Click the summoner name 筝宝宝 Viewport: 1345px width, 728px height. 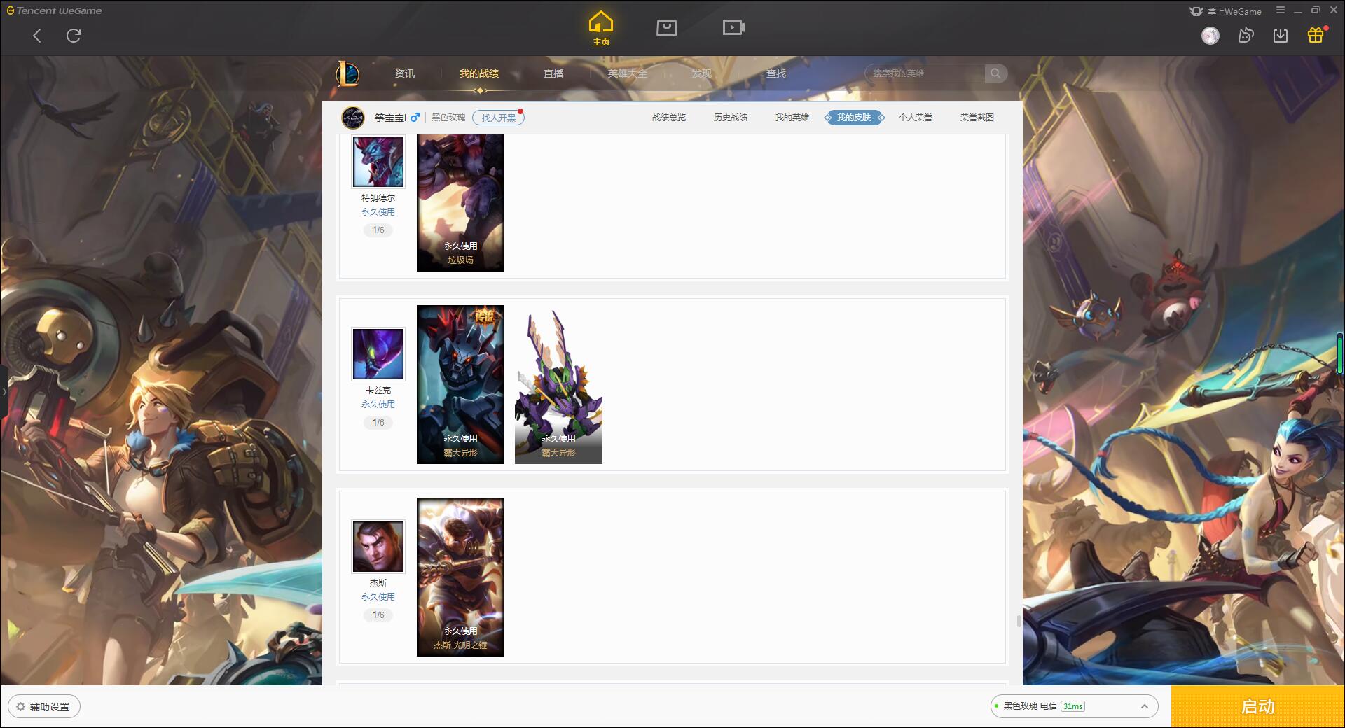point(389,118)
